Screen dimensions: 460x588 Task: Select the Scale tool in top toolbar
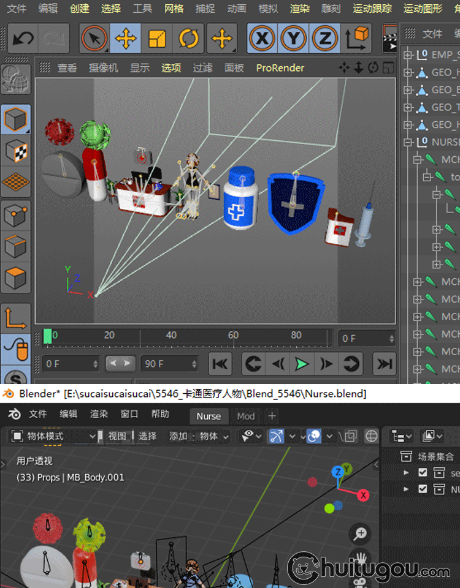point(157,39)
